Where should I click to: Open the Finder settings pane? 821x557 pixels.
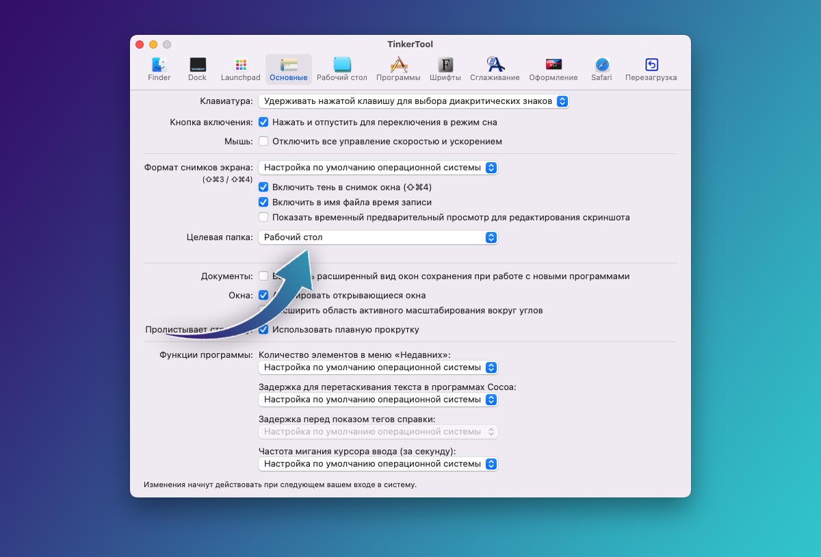click(x=159, y=69)
